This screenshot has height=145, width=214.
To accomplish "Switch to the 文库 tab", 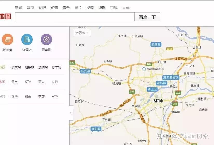I will [x=126, y=8].
